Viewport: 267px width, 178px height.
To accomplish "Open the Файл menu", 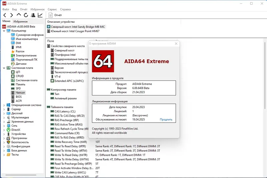I will [6, 9].
